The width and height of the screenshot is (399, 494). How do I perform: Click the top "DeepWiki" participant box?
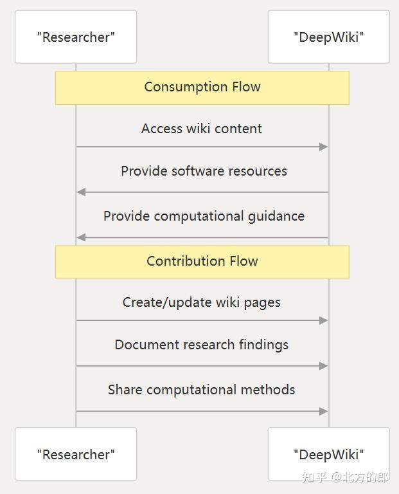pyautogui.click(x=328, y=37)
